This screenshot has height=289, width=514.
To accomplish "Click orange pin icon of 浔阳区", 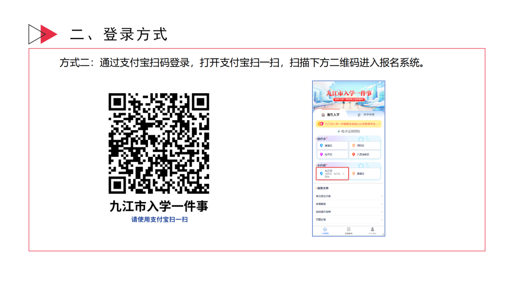I will (354, 145).
